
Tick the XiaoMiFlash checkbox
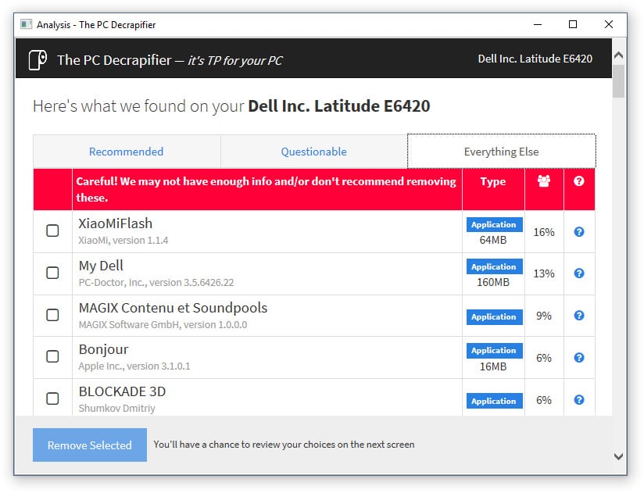(x=52, y=230)
